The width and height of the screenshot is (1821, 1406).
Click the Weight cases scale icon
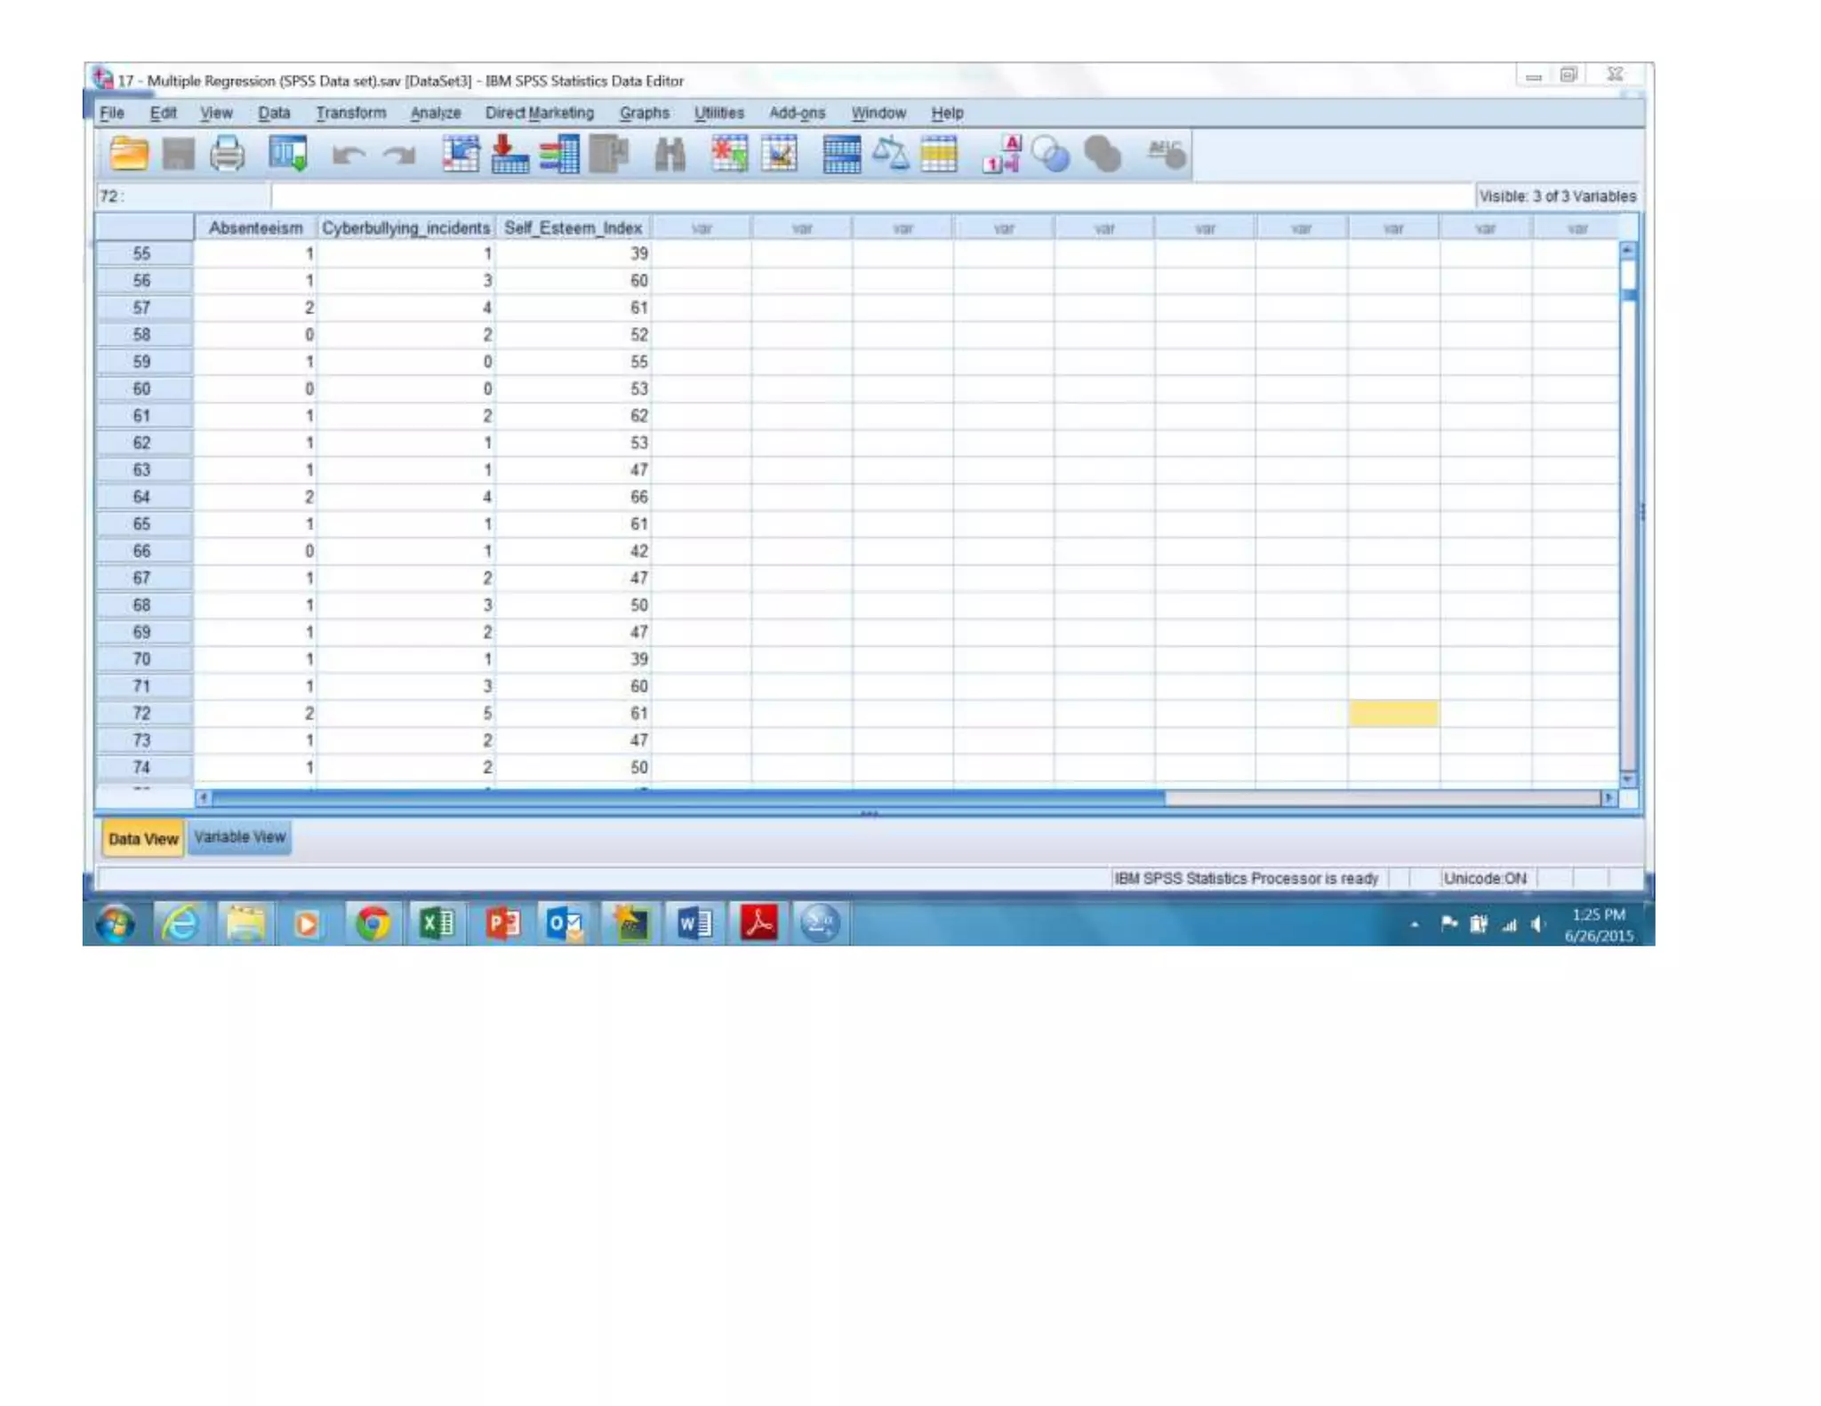point(890,155)
